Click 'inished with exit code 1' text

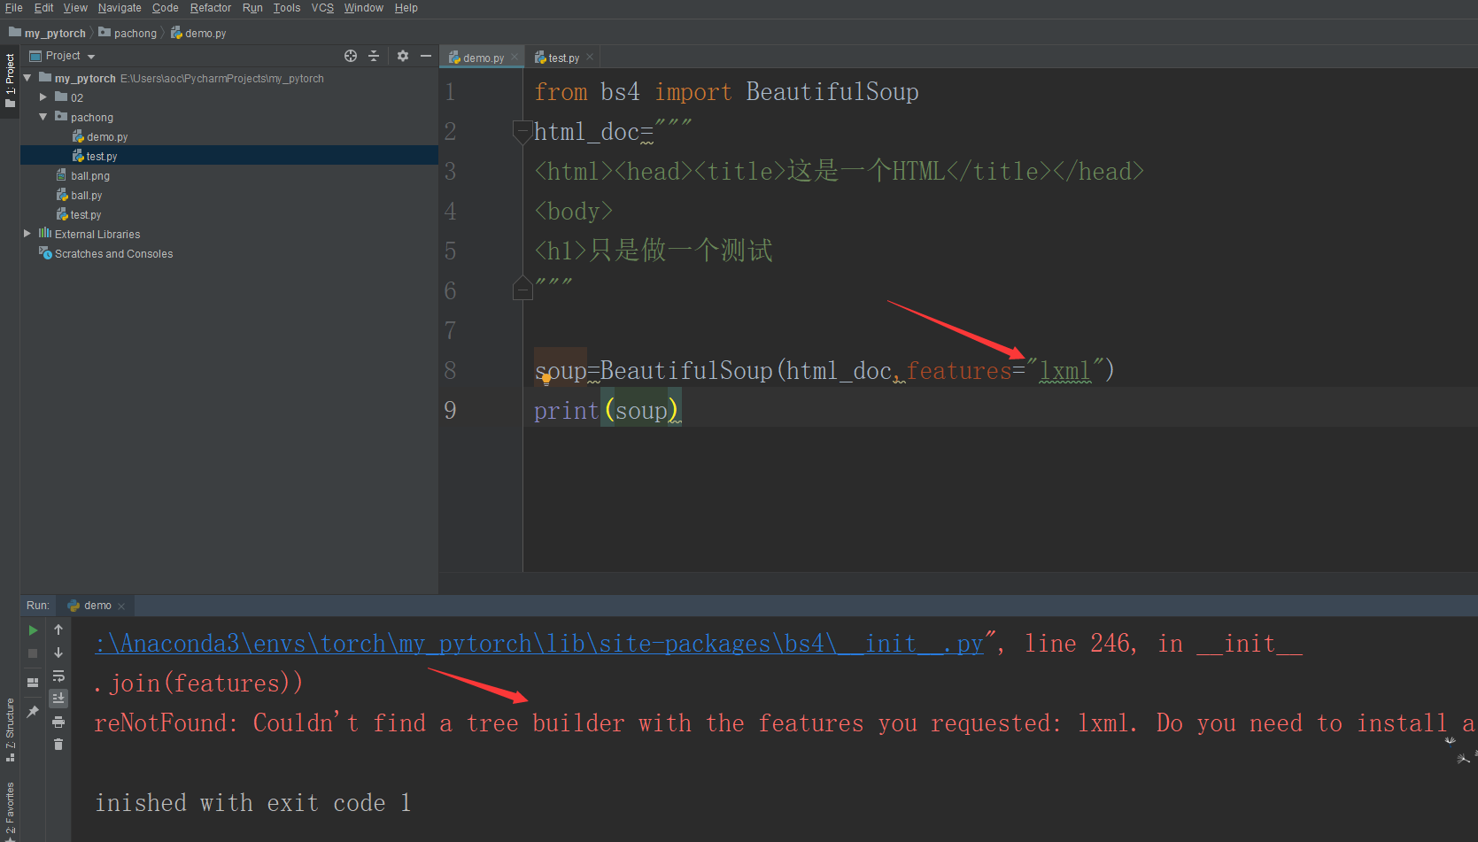pyautogui.click(x=252, y=803)
